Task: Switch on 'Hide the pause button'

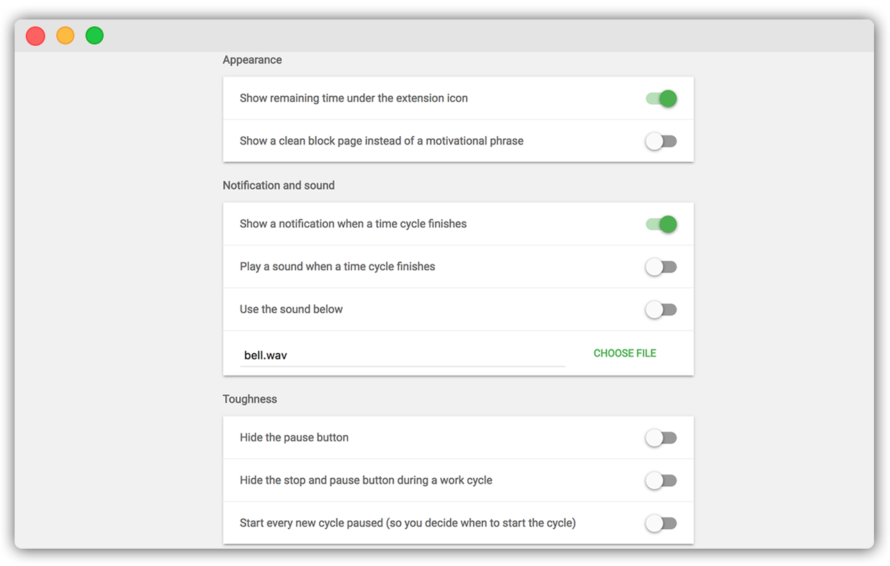Action: (661, 438)
